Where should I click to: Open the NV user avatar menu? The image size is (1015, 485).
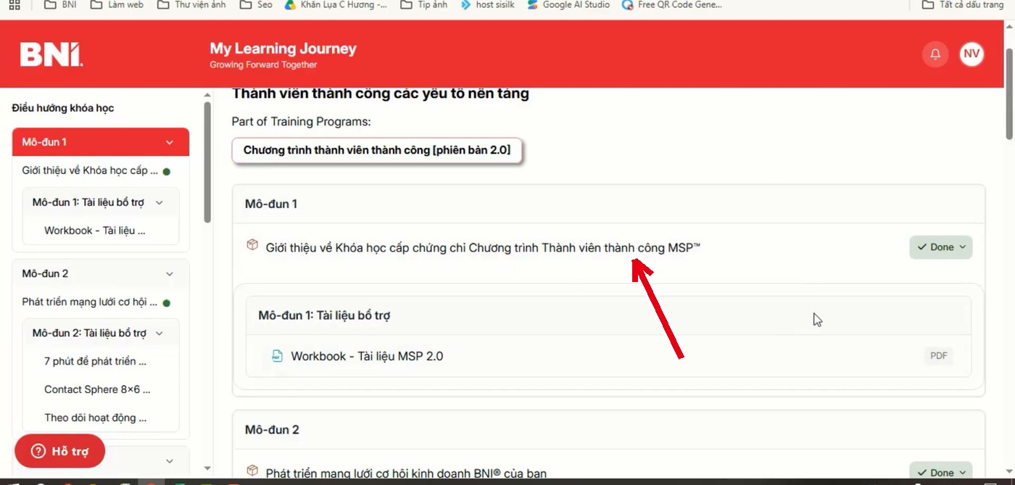pyautogui.click(x=971, y=54)
